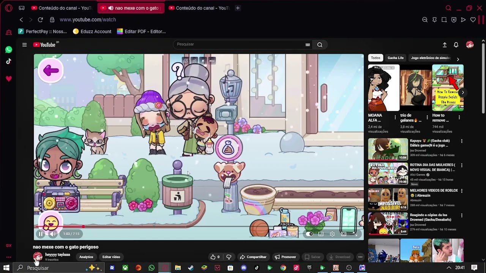Image resolution: width=486 pixels, height=273 pixels.
Task: Open options for Reagindo a cópias video
Action: coord(462,215)
